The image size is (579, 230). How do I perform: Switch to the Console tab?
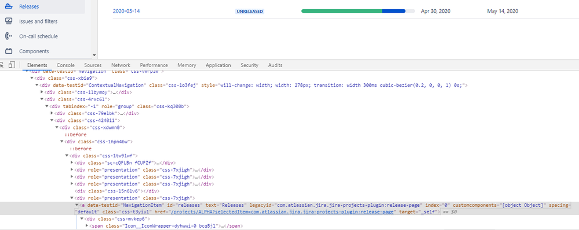click(65, 65)
